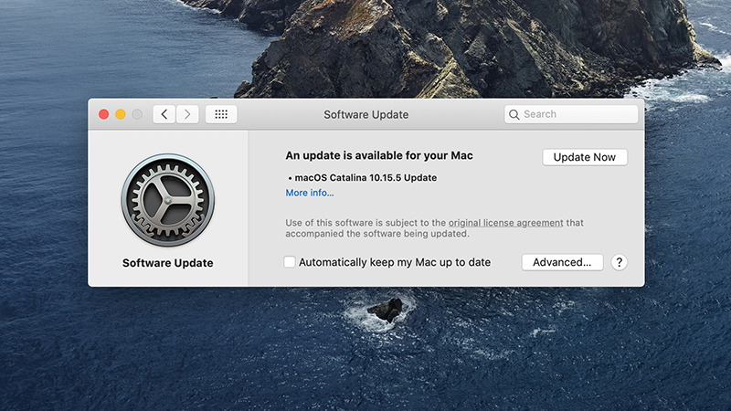Click the Software Update window title
This screenshot has height=411, width=731.
(366, 115)
